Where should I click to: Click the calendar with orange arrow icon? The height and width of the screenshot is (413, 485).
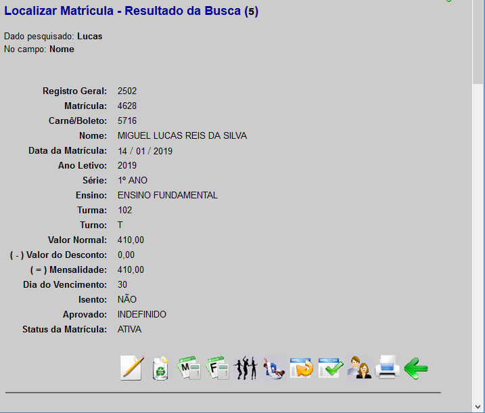[x=302, y=368]
